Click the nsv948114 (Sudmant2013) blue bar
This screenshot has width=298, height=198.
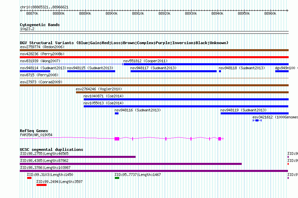tap(35, 71)
